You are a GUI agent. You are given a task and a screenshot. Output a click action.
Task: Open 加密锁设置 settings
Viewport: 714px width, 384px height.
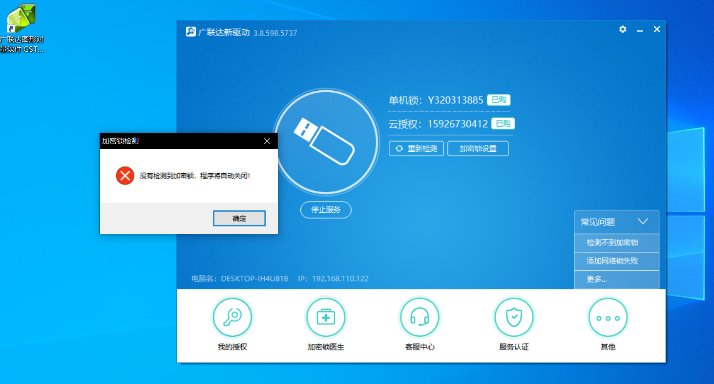click(478, 149)
